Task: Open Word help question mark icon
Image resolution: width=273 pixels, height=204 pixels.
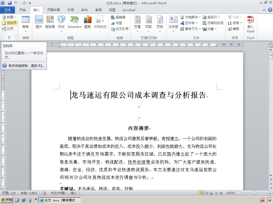Action: coord(270,10)
